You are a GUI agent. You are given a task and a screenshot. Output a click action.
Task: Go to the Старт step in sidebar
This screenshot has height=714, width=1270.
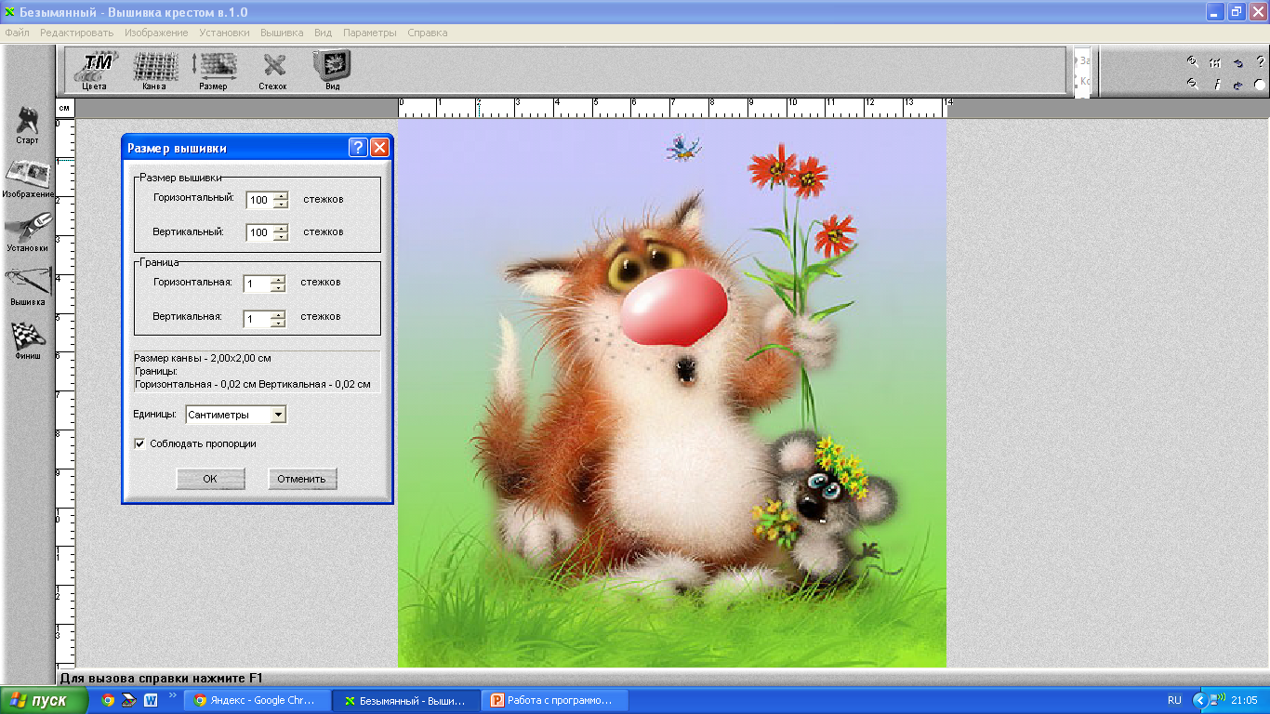(28, 126)
